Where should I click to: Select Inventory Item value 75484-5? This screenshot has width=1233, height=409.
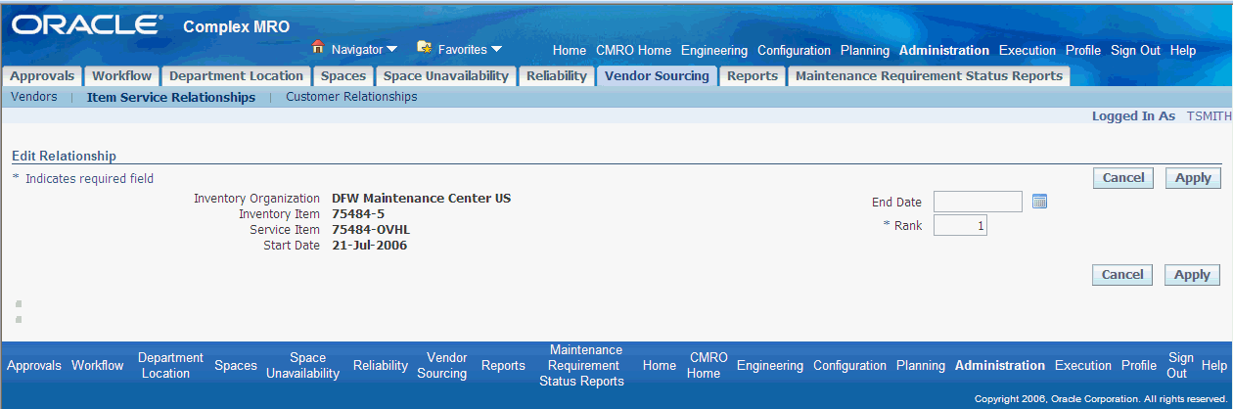pyautogui.click(x=358, y=213)
